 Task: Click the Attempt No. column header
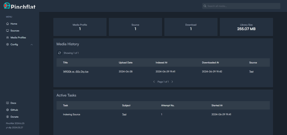pos(168,105)
